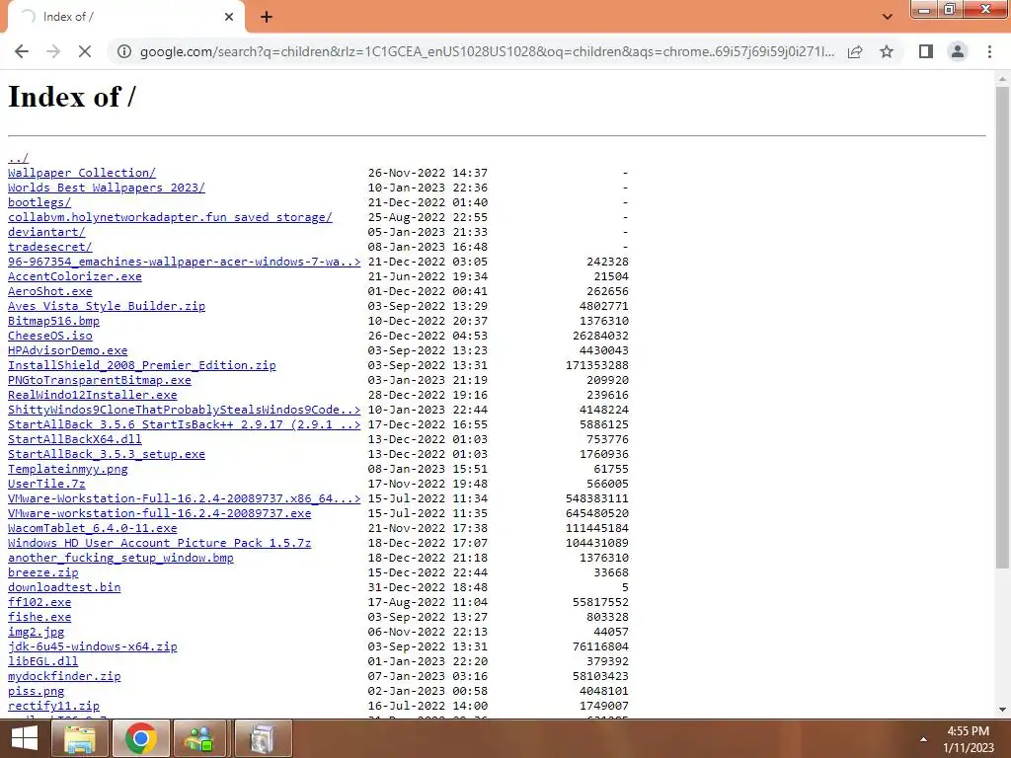Screen dimensions: 1011x758
Task: Download AccentColorizer.exe
Action: tap(75, 276)
